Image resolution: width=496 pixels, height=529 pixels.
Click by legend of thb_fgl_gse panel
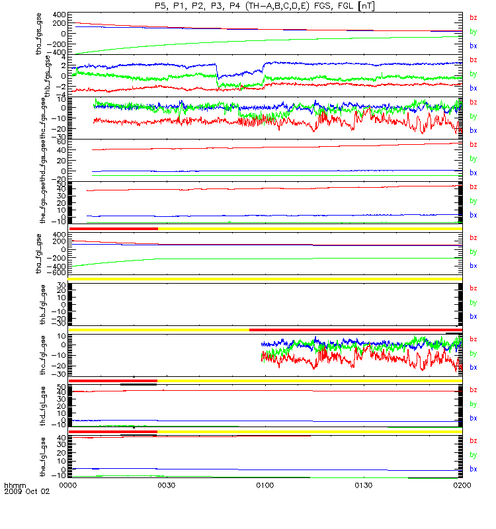(x=474, y=303)
